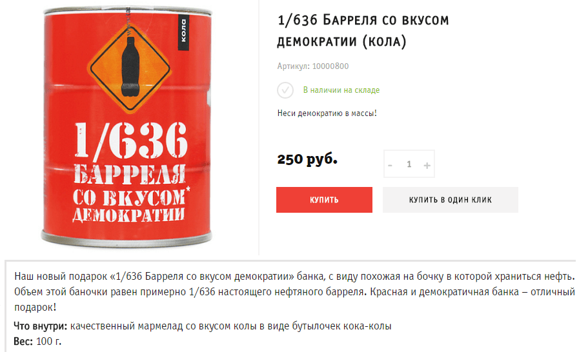
Task: Click the red Купить button
Action: 324,200
